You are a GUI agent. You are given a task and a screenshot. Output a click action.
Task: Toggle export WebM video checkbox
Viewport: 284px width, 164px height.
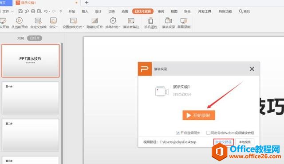[x=208, y=133]
